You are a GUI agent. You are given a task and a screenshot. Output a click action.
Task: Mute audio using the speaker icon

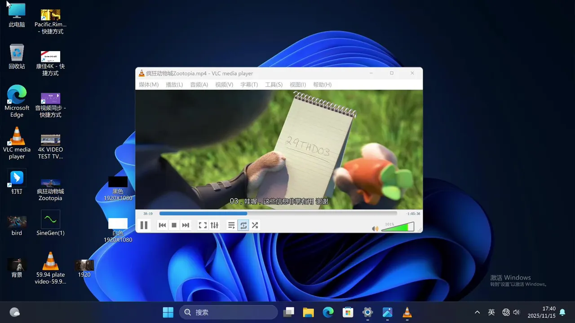pos(375,229)
